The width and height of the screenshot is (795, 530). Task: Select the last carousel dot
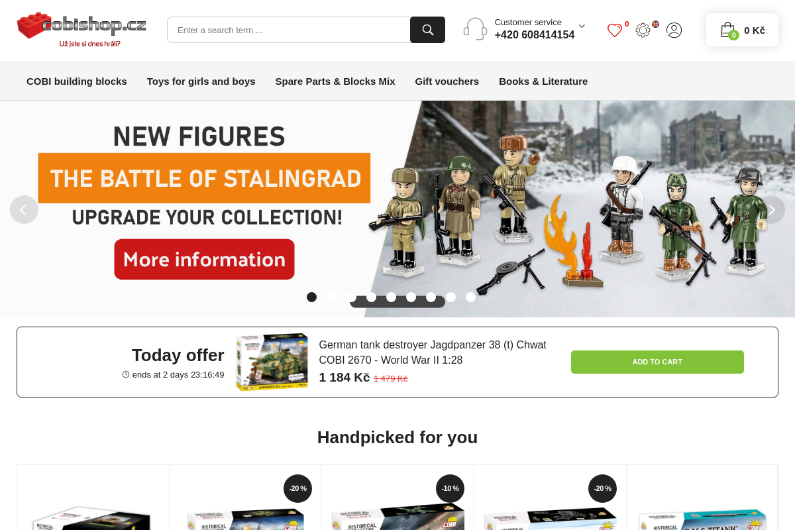[470, 297]
